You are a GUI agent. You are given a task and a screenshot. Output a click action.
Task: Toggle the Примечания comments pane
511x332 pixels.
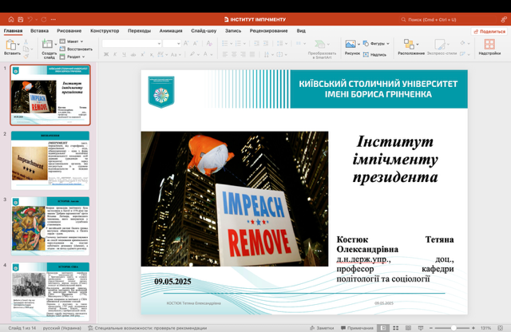pos(356,328)
